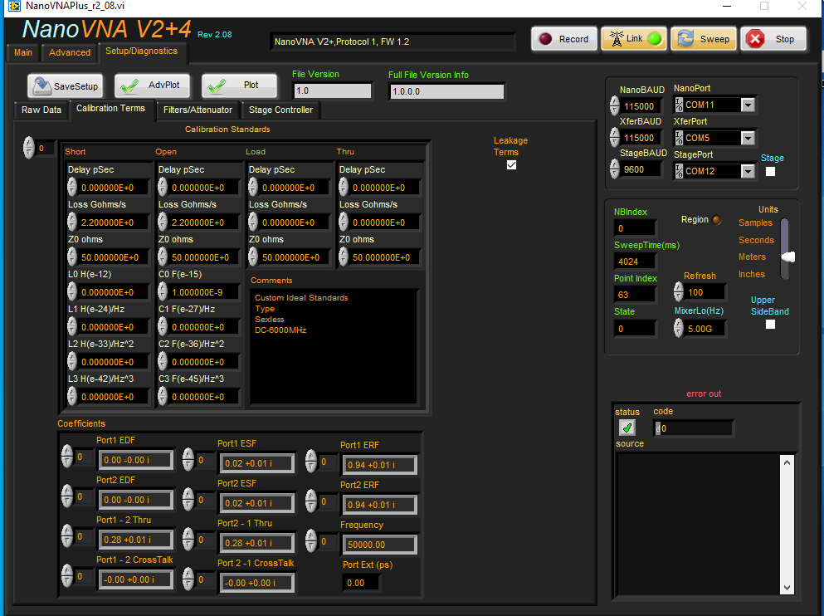Viewport: 824px width, 616px height.
Task: Click the Open Loss Gohms/s stepper
Action: pos(163,222)
